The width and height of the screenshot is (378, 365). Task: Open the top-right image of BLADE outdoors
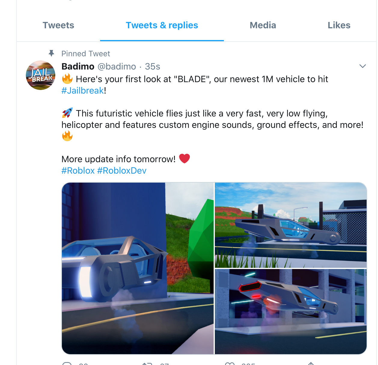pyautogui.click(x=291, y=225)
